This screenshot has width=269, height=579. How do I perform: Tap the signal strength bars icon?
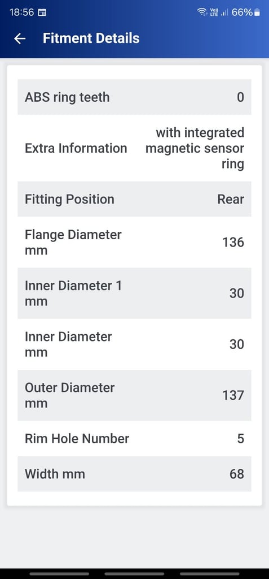(x=224, y=12)
